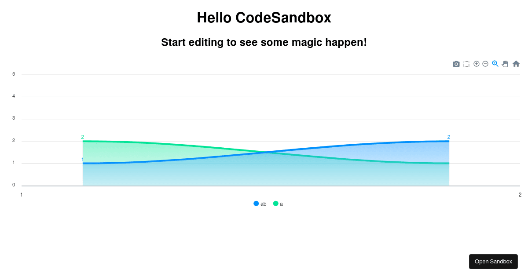The width and height of the screenshot is (528, 277).
Task: Click the 'Hello CodeSandbox' title
Action: pos(264,18)
